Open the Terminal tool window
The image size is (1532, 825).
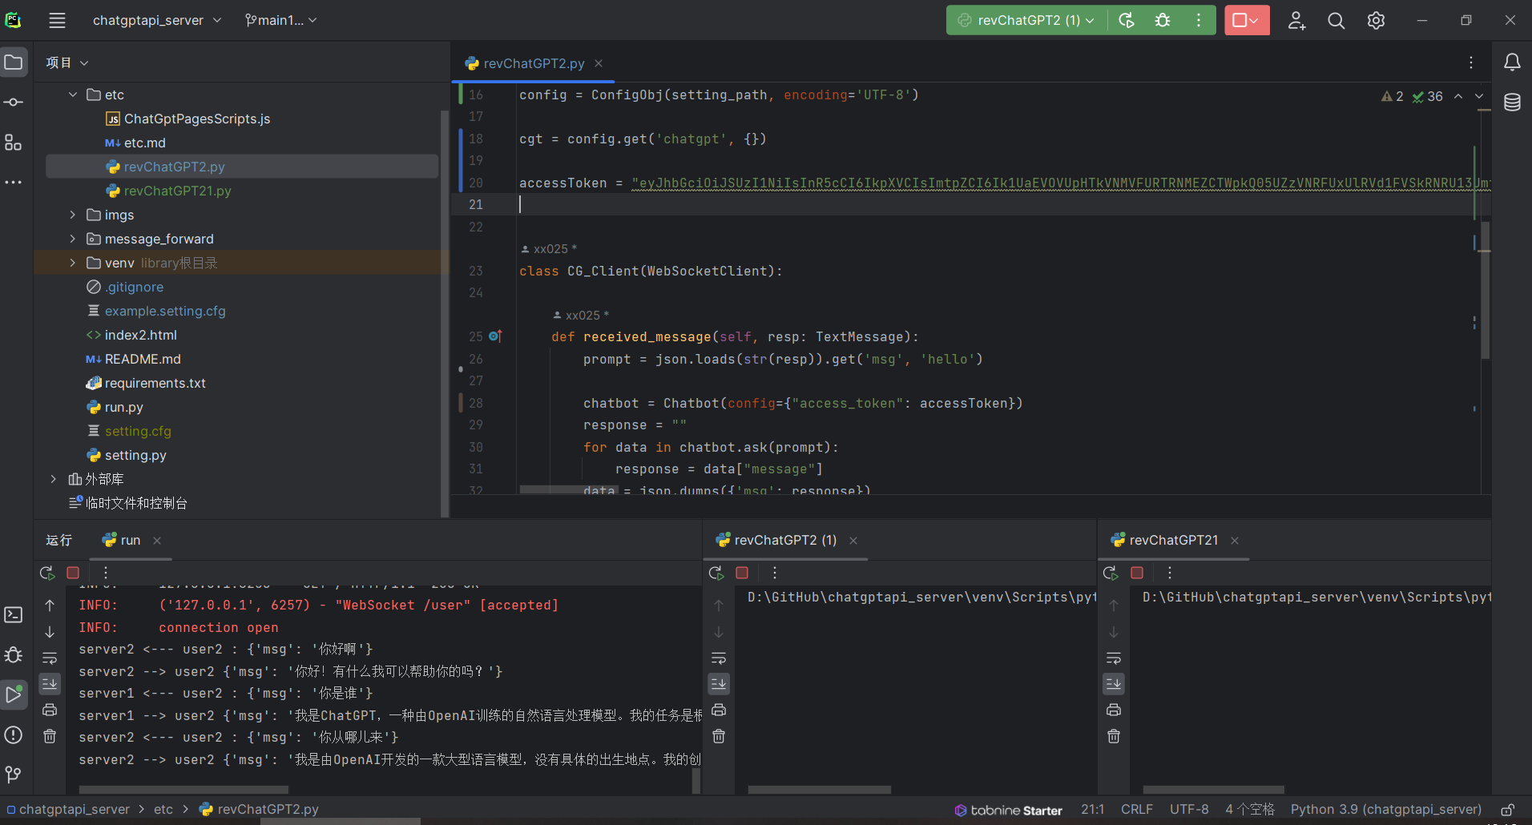pos(14,614)
